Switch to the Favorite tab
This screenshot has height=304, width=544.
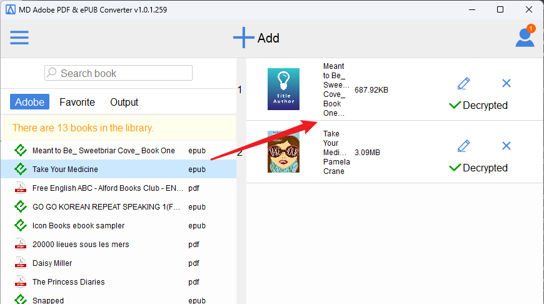coord(77,102)
